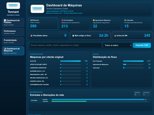Click the fire icon beside Acima de 48h

[115, 35]
